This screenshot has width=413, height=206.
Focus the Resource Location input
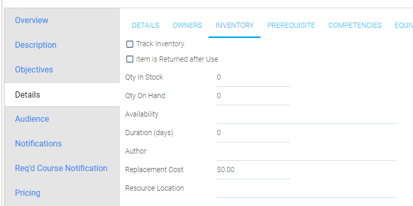tap(306, 189)
